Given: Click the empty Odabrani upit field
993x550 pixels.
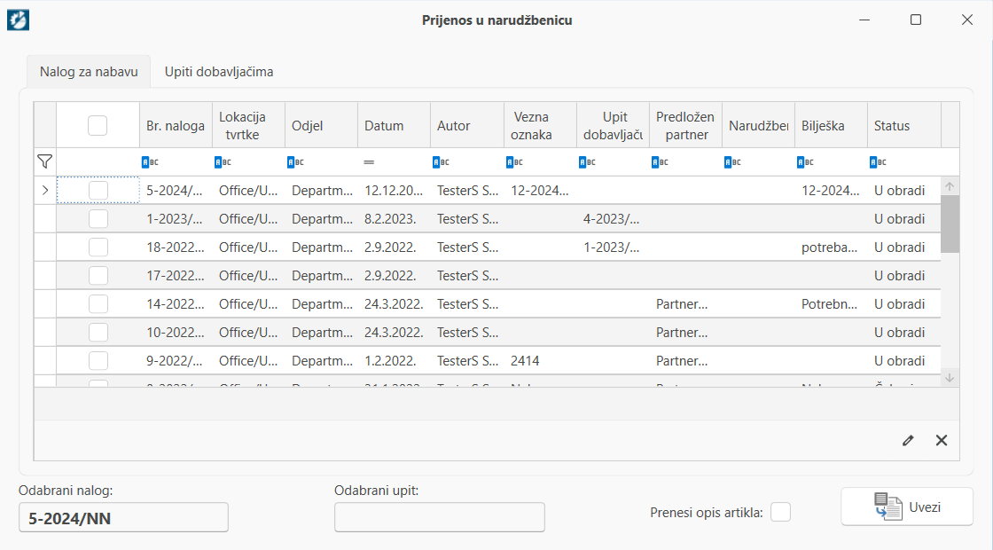Looking at the screenshot, I should click(440, 517).
